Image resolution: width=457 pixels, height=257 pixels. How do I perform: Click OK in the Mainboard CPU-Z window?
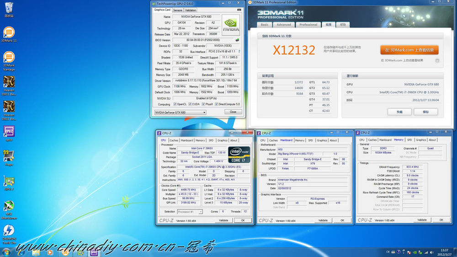[342, 220]
